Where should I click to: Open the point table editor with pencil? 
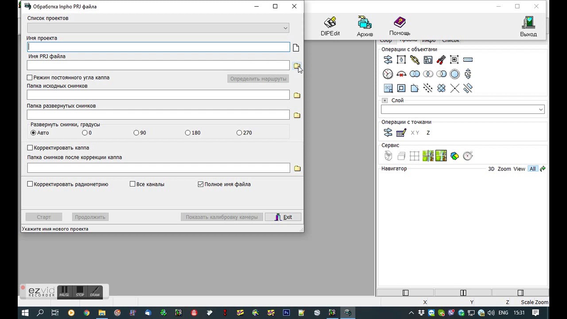pos(401,132)
